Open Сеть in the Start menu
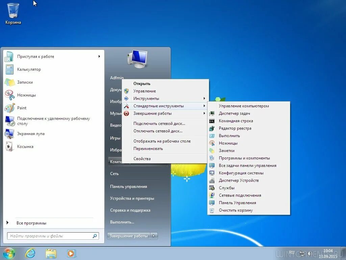Viewport: 346px width, 260px height. tap(114, 174)
